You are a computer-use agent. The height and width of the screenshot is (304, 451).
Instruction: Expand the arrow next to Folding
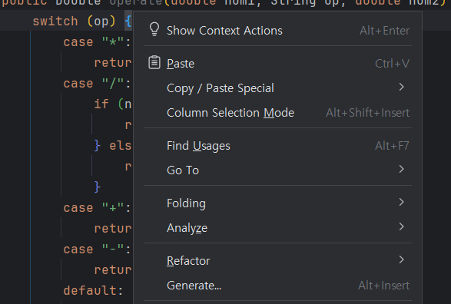402,202
